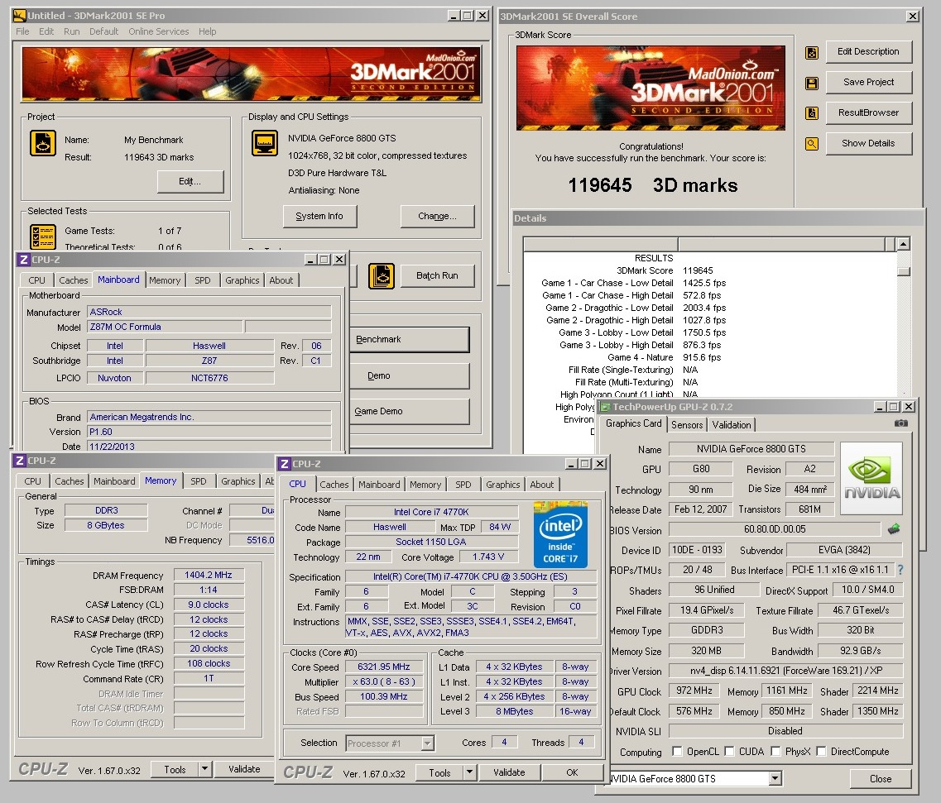941x803 pixels.
Task: Click the GPU-Z camera screenshot icon
Action: (x=900, y=423)
